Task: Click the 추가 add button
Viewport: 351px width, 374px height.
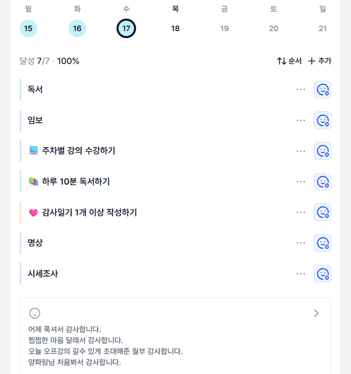Action: [320, 61]
